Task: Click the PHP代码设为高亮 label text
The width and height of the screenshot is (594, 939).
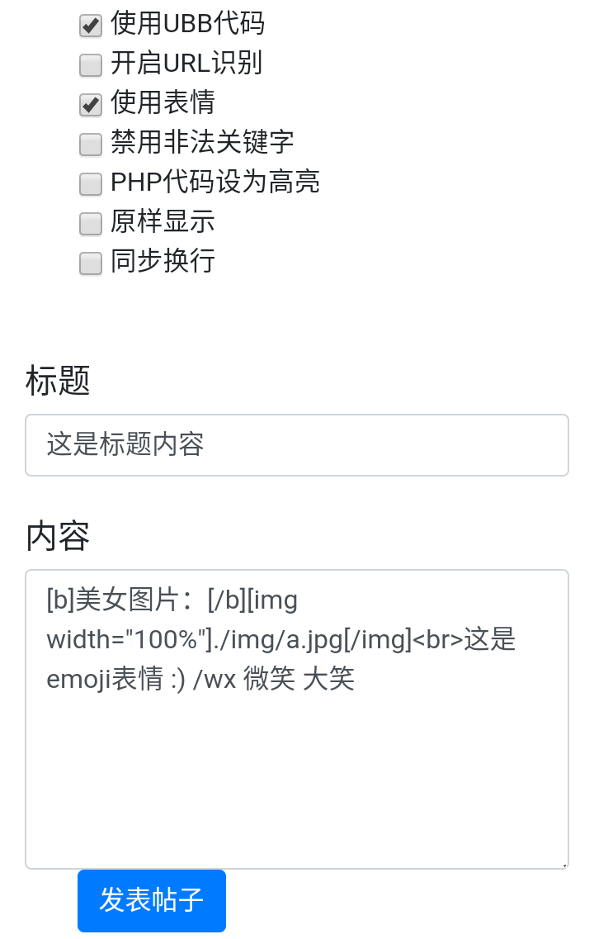Action: [215, 182]
